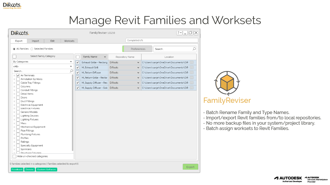Check the Specialty Equipment category

click(x=18, y=146)
